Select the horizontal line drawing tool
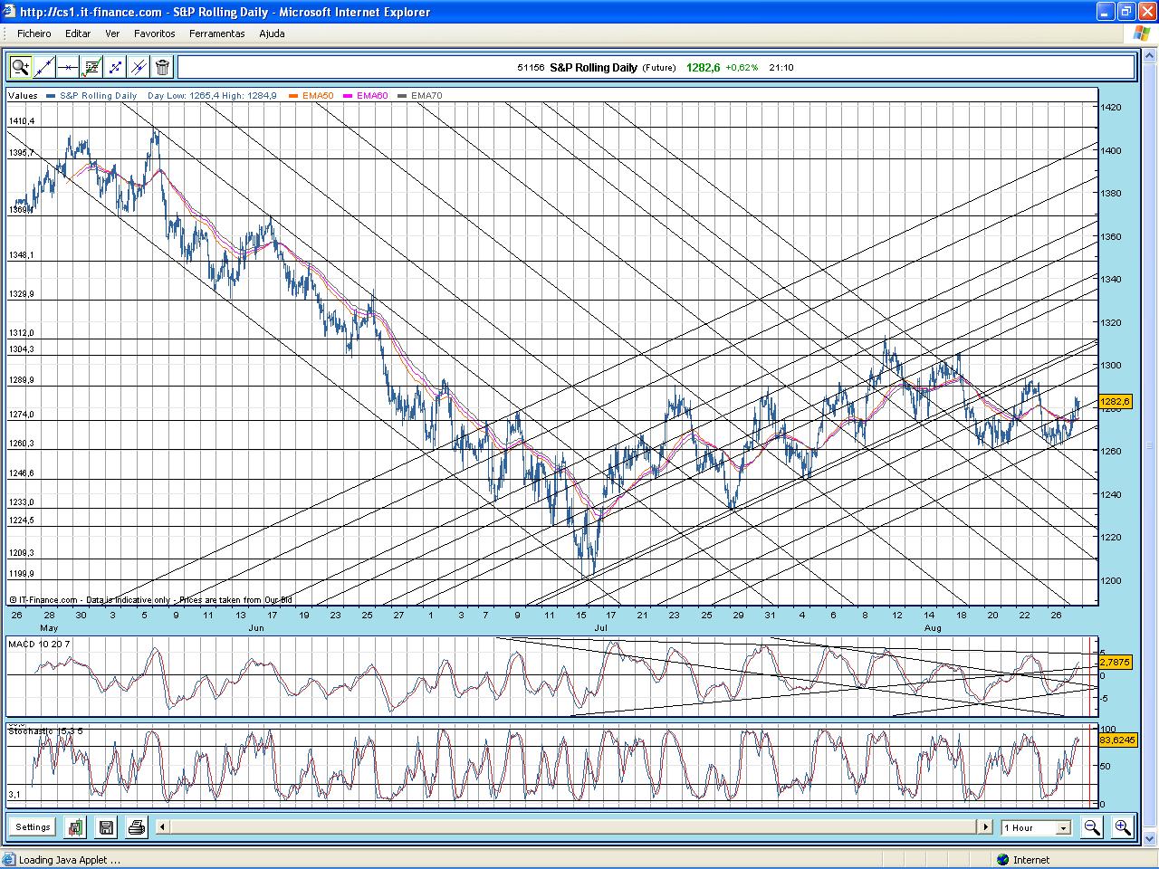The image size is (1159, 869). (68, 67)
